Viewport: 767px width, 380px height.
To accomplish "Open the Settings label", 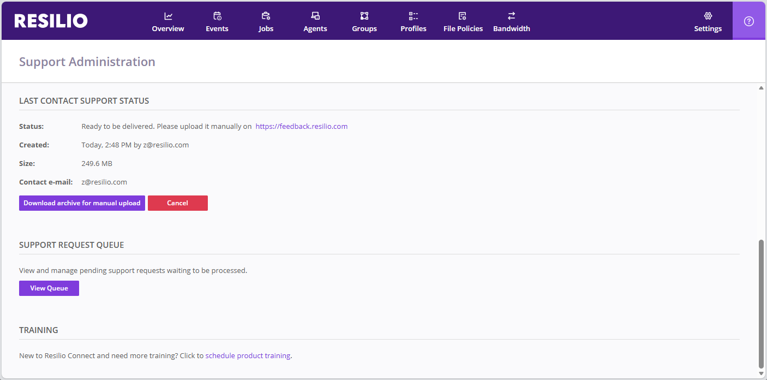I will 708,28.
